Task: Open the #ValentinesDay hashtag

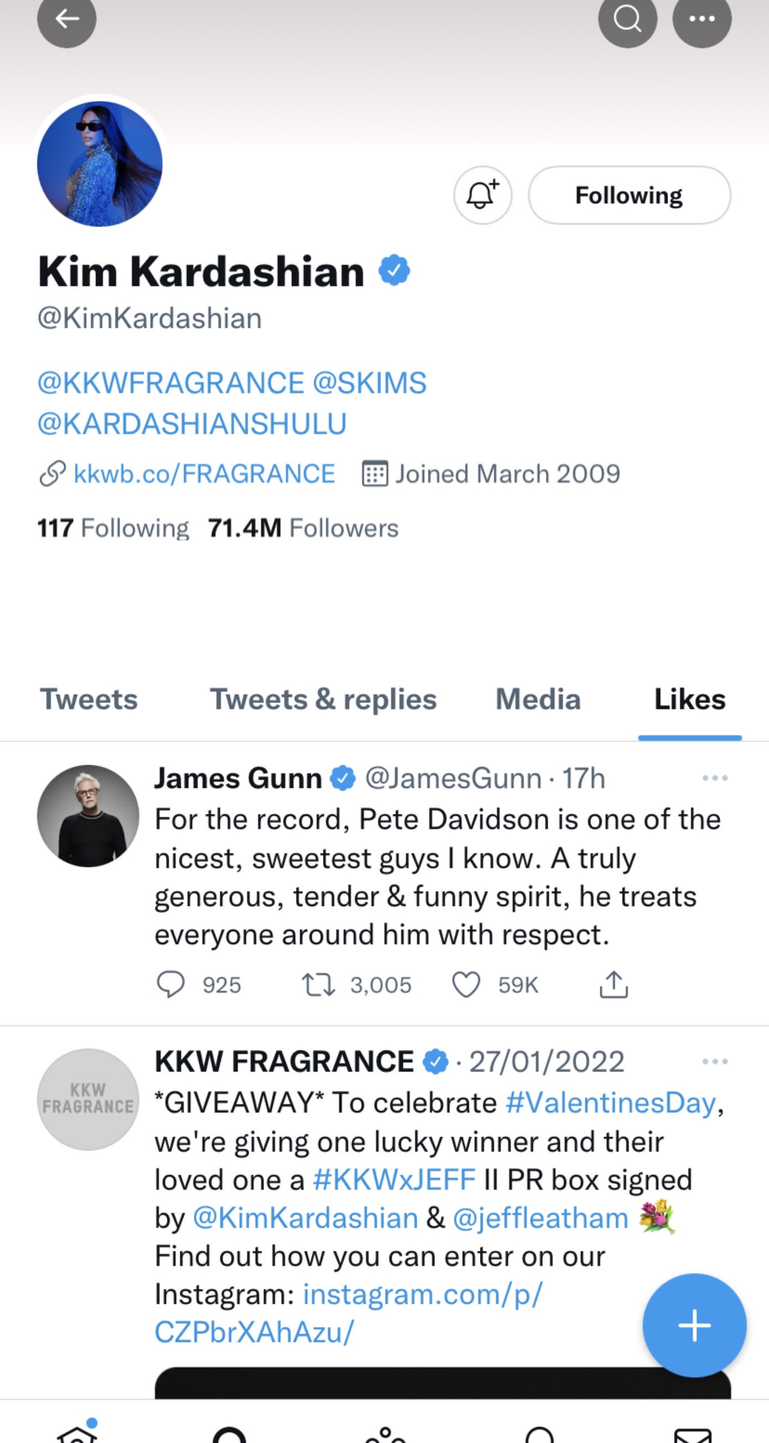Action: pos(611,1103)
